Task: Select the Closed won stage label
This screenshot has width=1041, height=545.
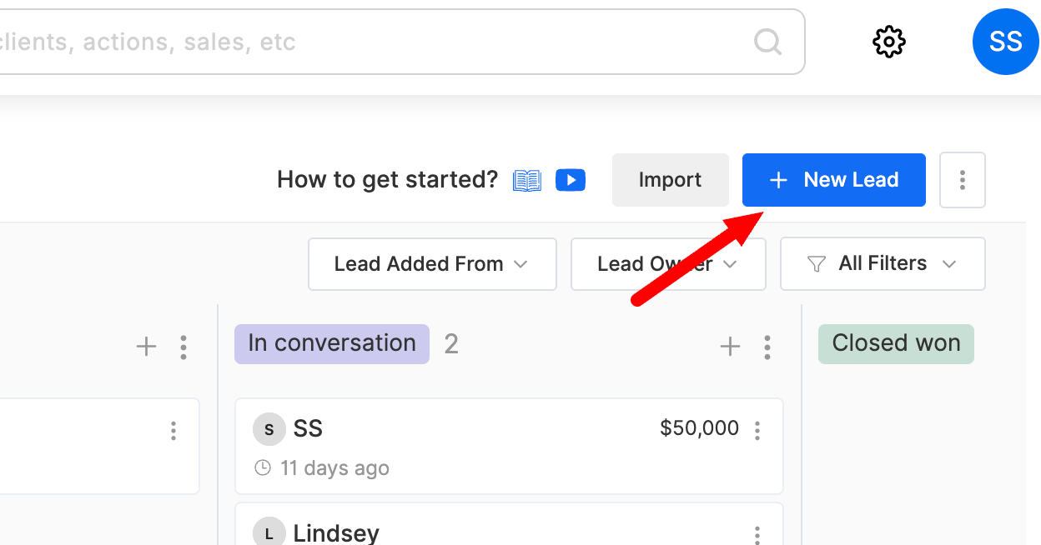Action: pos(896,343)
